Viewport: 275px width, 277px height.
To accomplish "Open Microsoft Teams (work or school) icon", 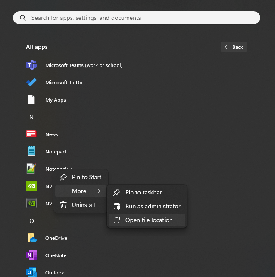I will click(x=31, y=65).
